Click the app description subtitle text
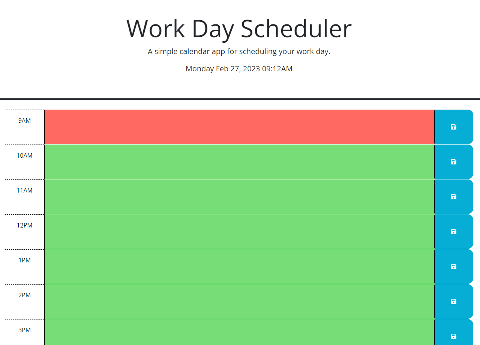This screenshot has height=345, width=480. 238,51
